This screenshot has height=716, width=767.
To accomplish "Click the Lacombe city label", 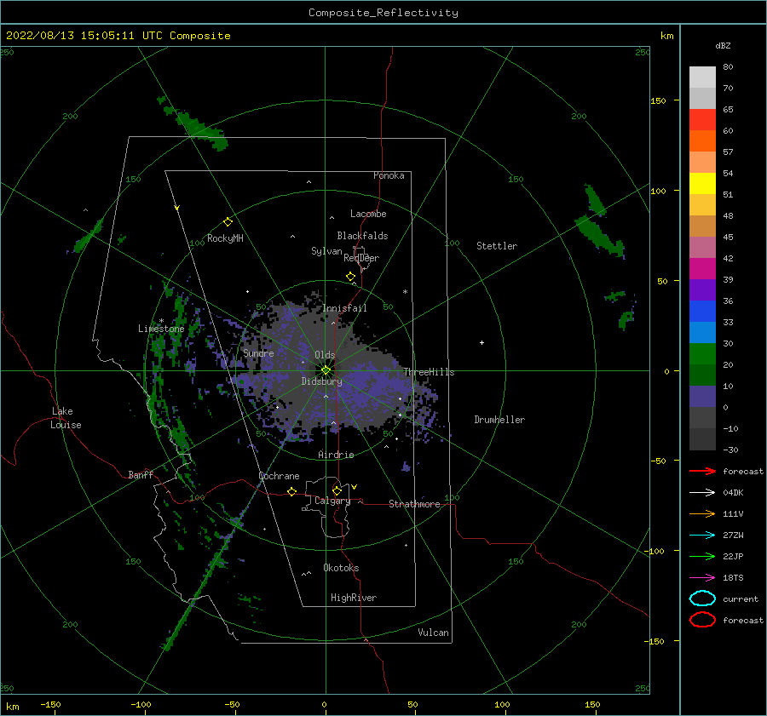I will 368,214.
